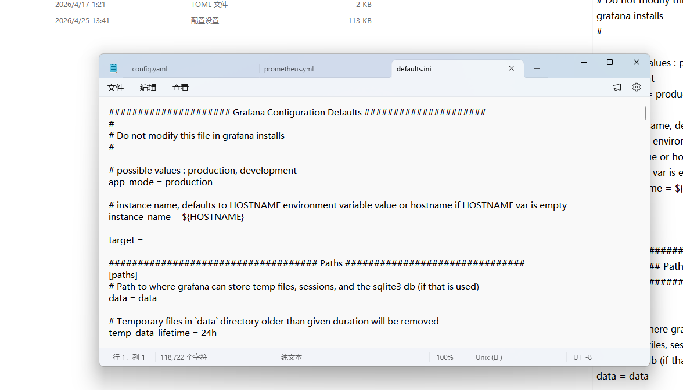Maximize the Notepad window
Screen dimensions: 683x390
(x=610, y=62)
